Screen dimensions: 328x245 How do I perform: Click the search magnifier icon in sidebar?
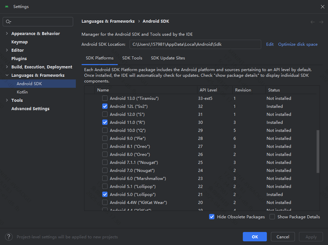point(8,22)
